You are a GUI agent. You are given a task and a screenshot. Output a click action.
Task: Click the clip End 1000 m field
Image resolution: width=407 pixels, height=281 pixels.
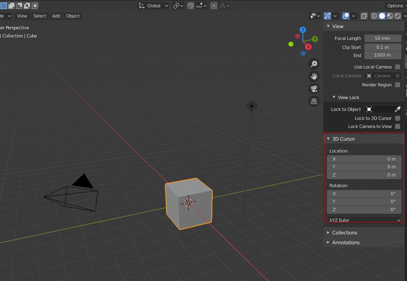tap(383, 55)
